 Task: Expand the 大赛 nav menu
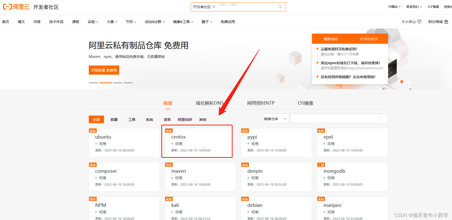tap(112, 22)
